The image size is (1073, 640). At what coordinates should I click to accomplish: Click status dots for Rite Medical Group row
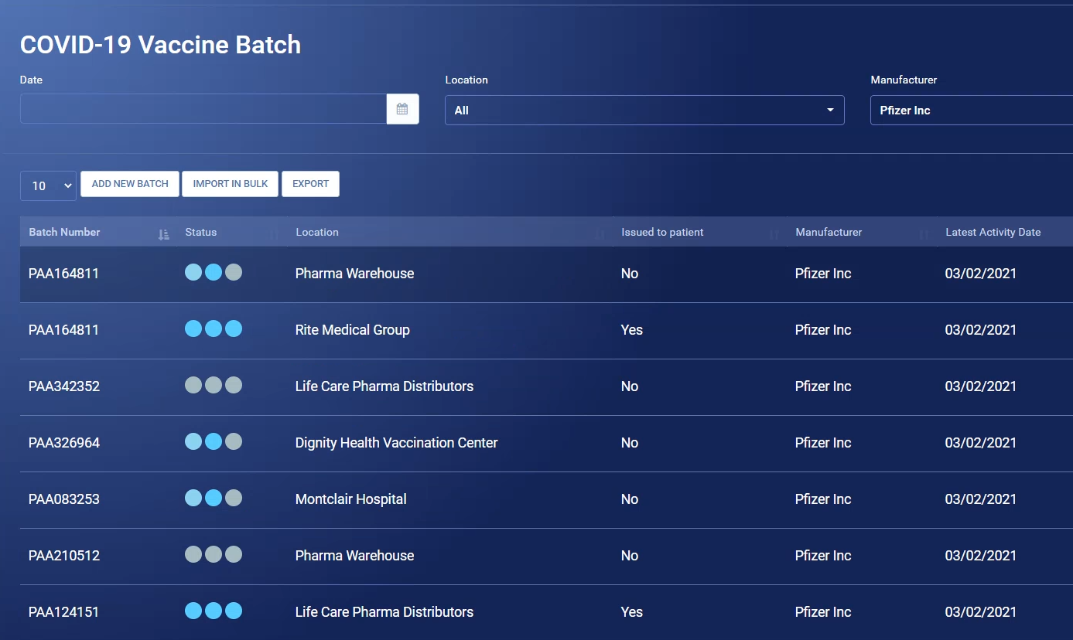click(x=214, y=329)
